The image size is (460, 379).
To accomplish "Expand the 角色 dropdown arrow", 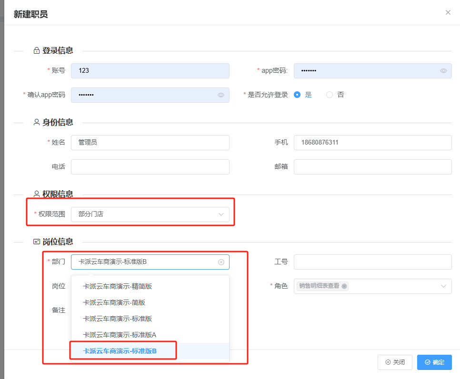I will (443, 286).
